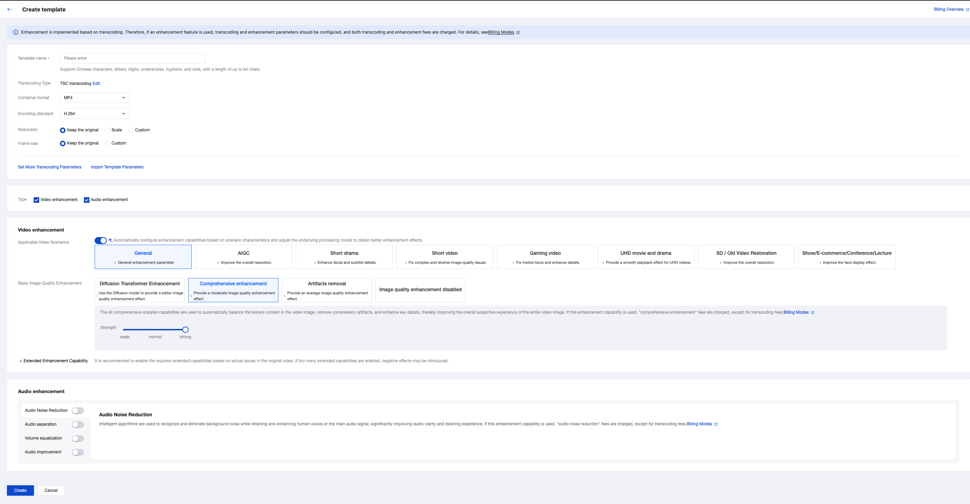
Task: Click the back arrow icon
Action: pos(9,9)
